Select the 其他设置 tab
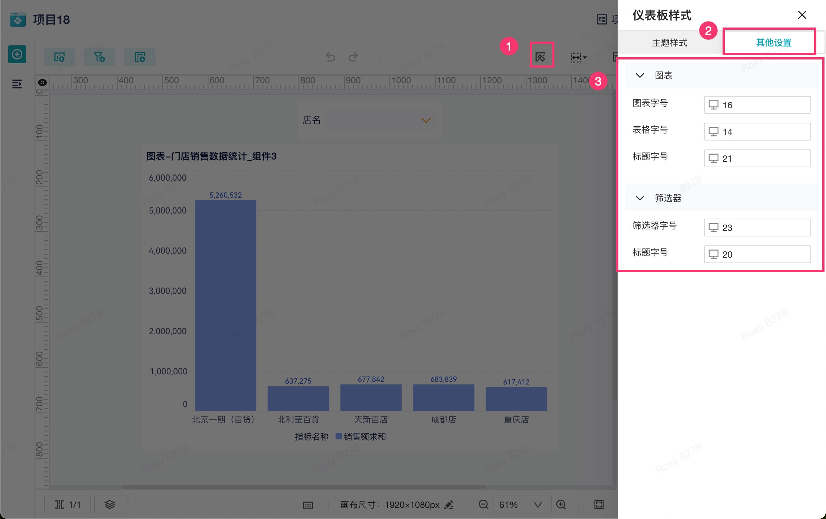 click(x=773, y=43)
